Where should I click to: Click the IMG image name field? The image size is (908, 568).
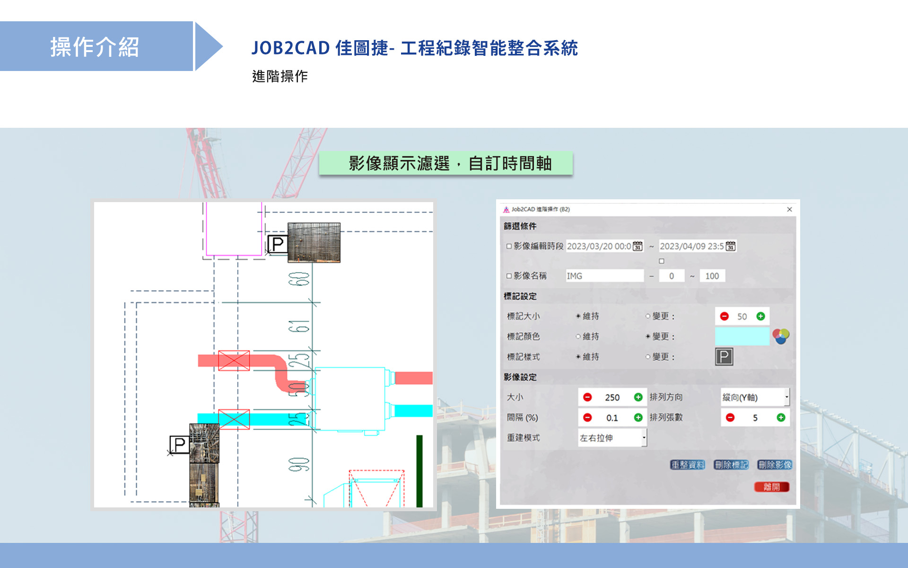(x=605, y=276)
